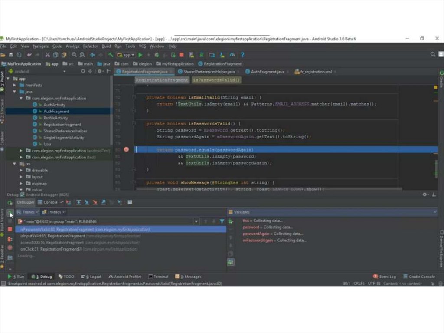
Task: Click the Step Over debugger icon
Action: pyautogui.click(x=79, y=202)
